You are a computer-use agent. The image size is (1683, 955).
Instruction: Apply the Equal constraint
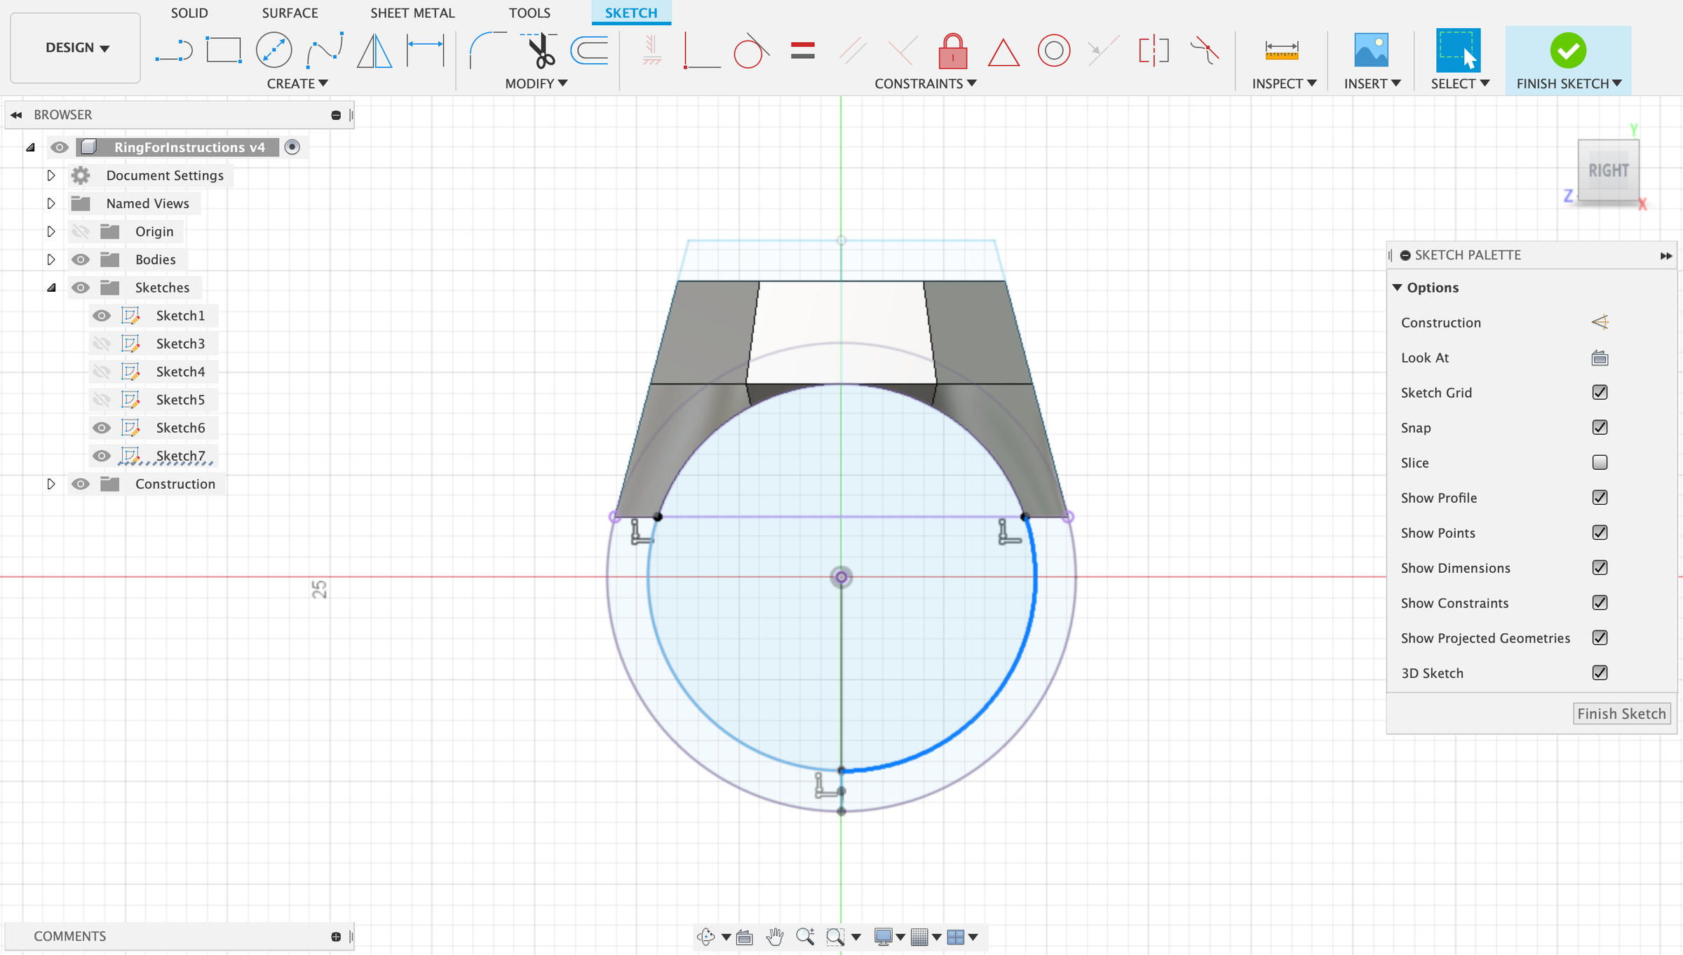[804, 50]
